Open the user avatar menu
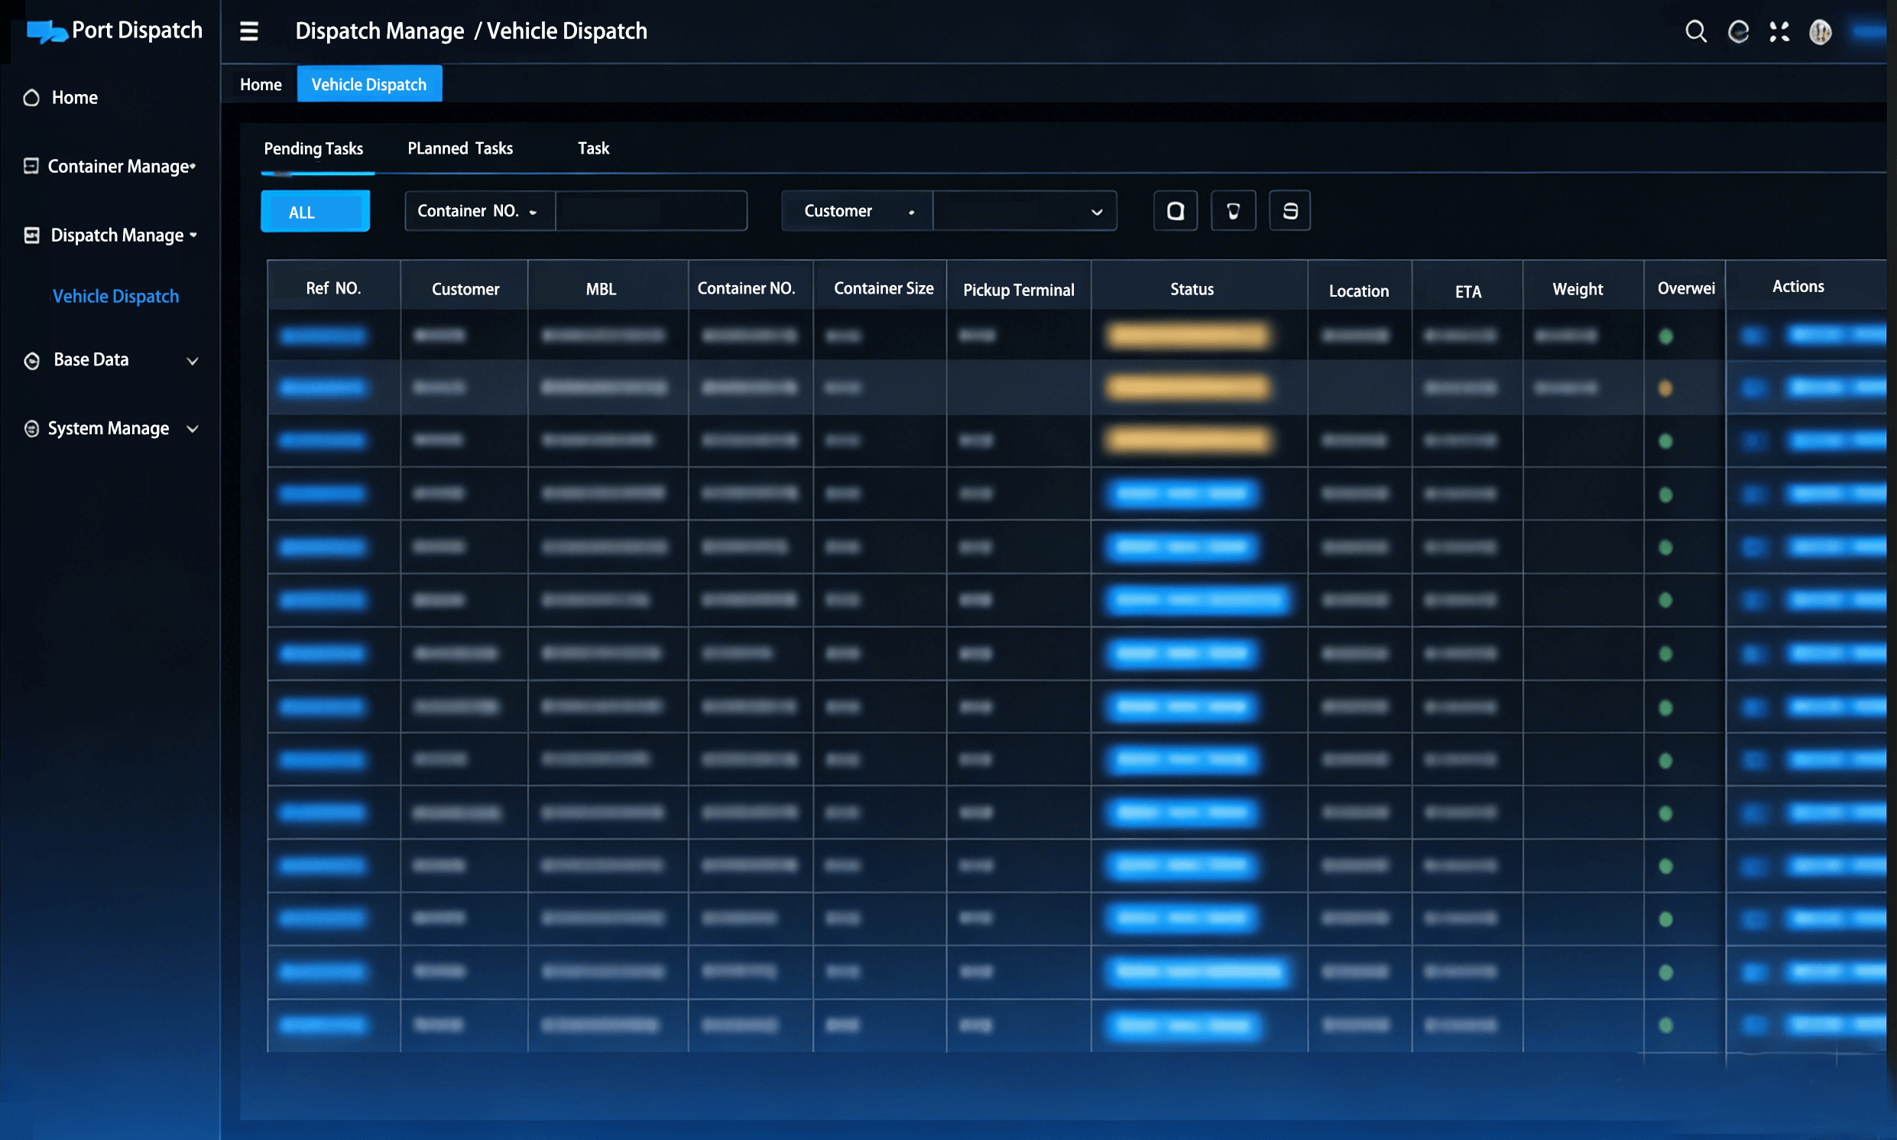Image resolution: width=1897 pixels, height=1140 pixels. (1821, 32)
